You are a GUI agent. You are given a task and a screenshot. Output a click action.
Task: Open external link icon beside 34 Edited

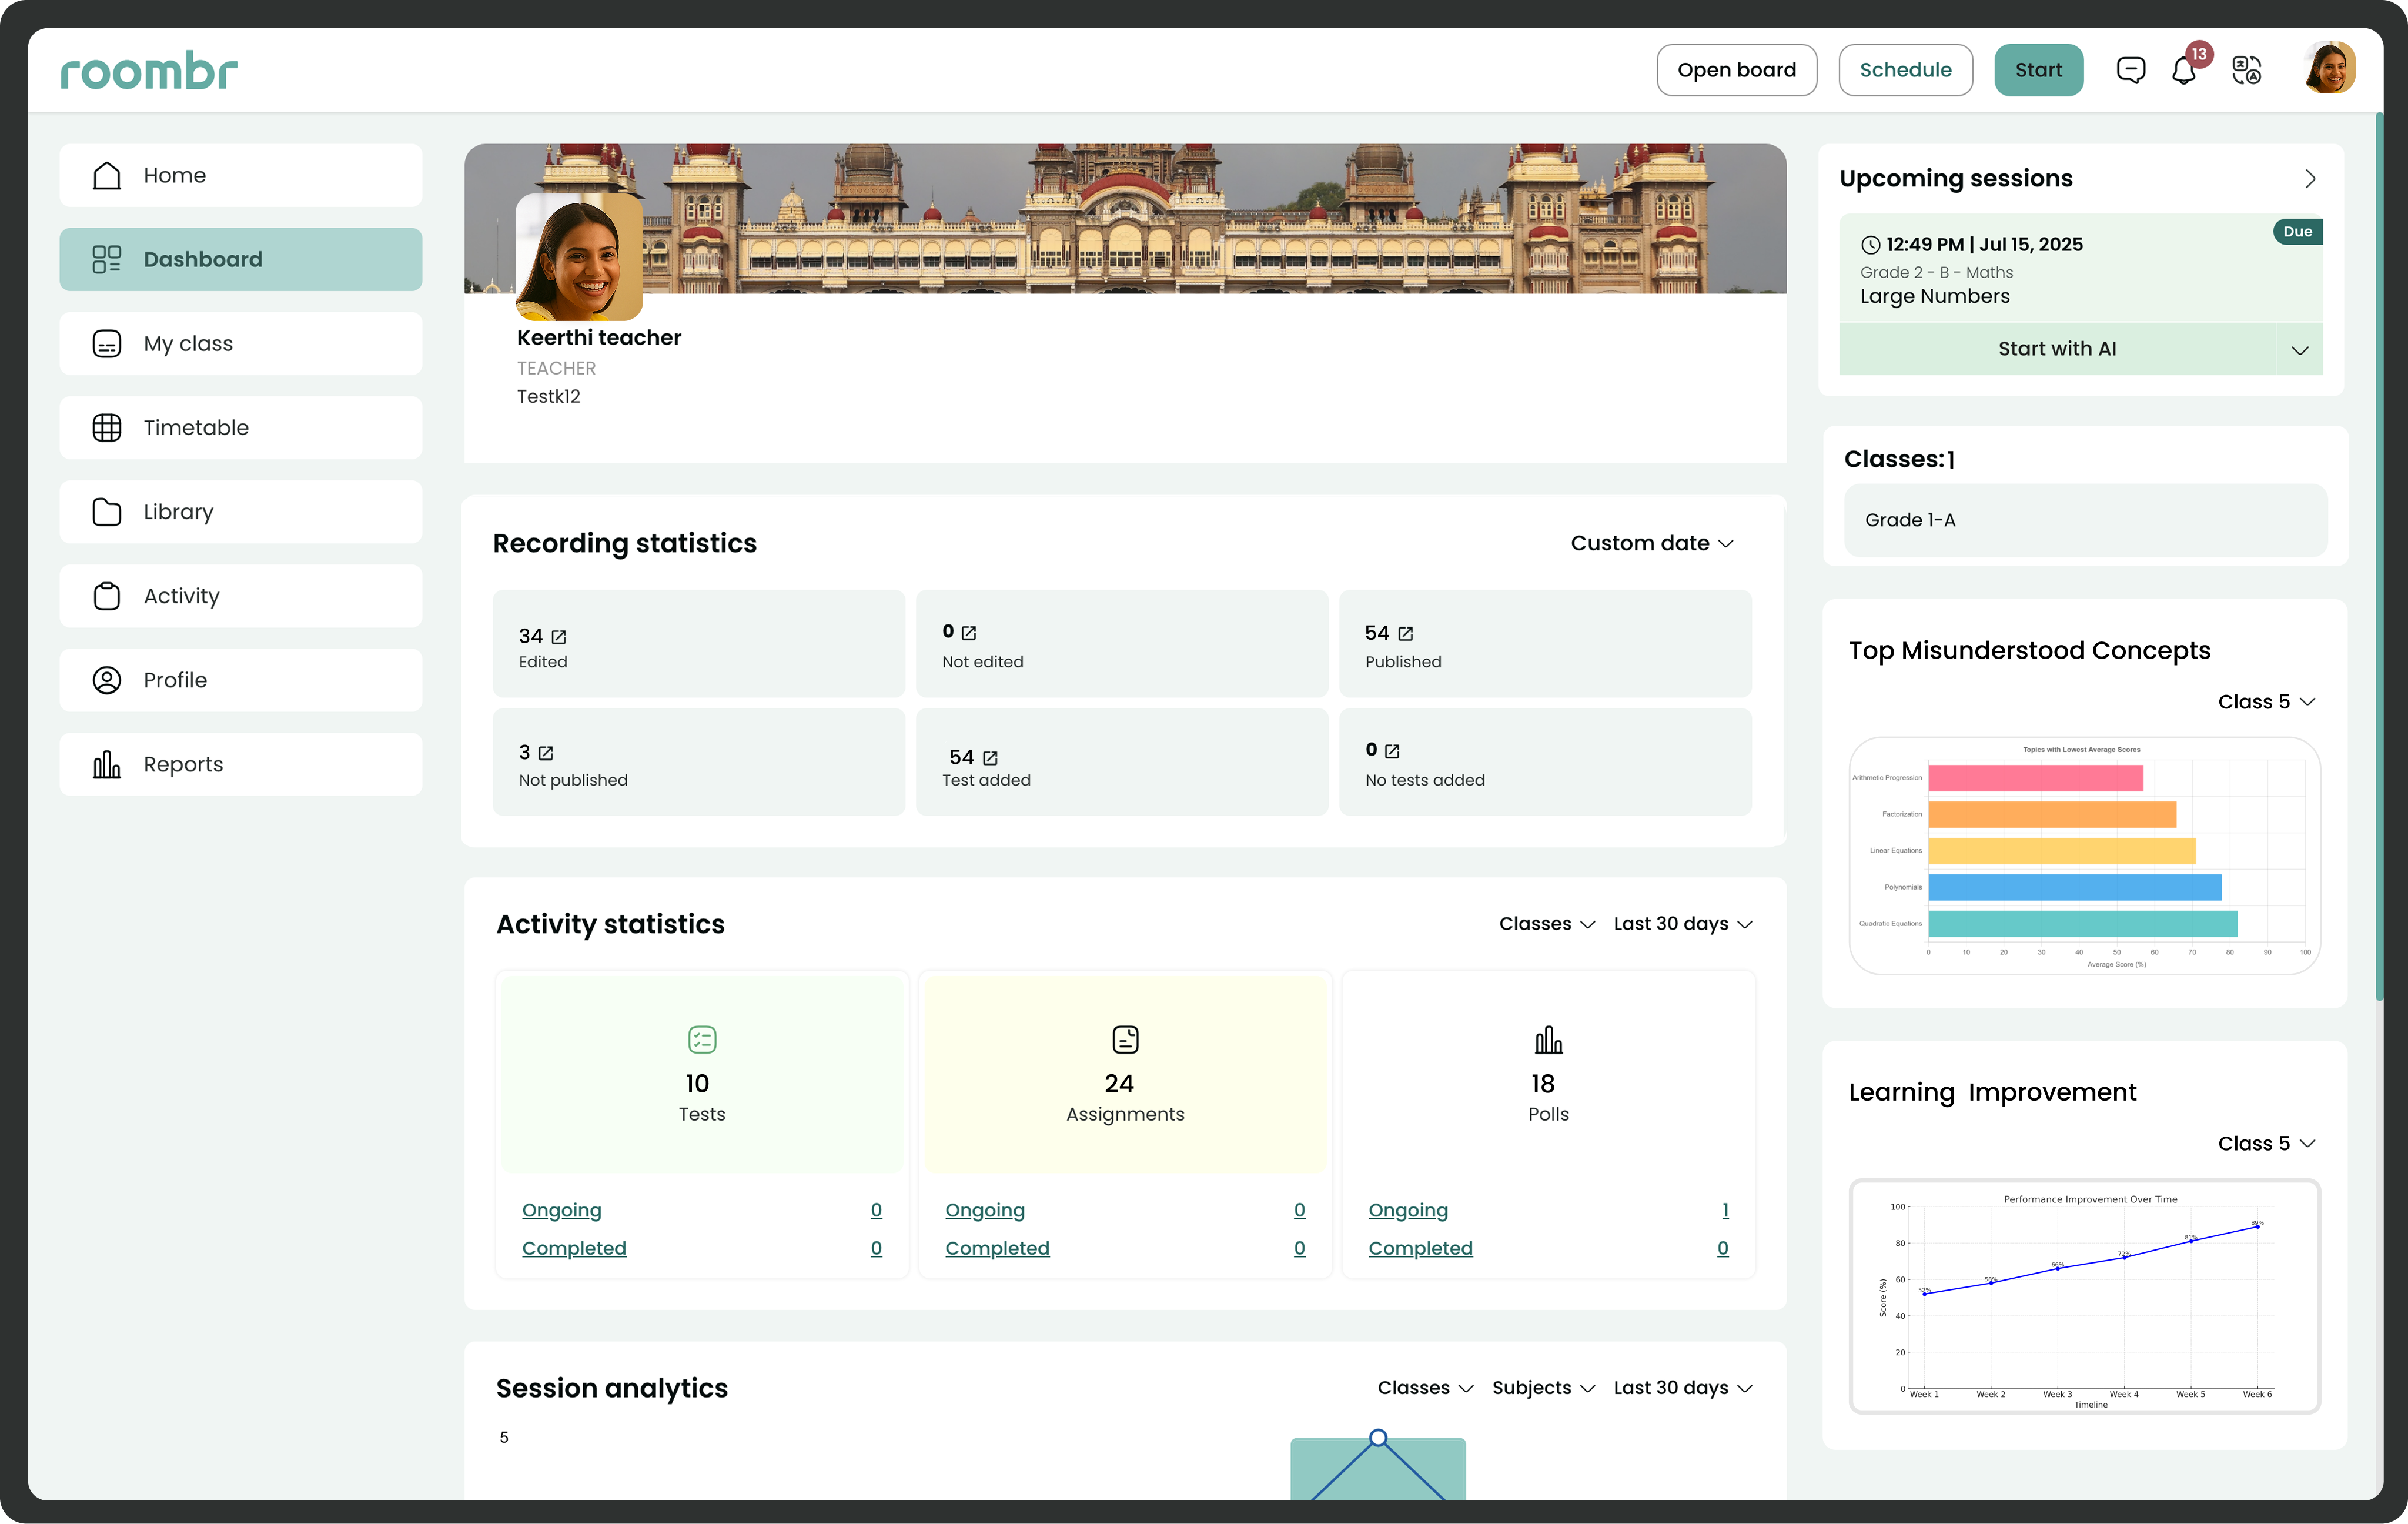[559, 637]
